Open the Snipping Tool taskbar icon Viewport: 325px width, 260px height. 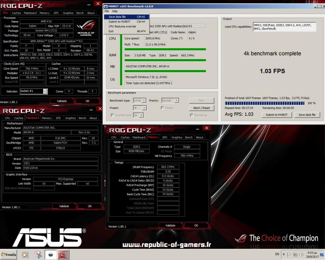click(x=38, y=255)
